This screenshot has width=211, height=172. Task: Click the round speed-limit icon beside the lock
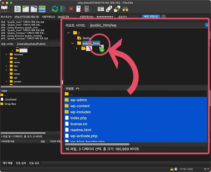point(176,169)
